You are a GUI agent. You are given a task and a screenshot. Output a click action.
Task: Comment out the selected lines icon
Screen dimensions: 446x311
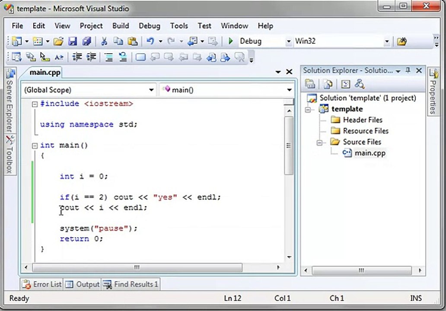coord(108,57)
